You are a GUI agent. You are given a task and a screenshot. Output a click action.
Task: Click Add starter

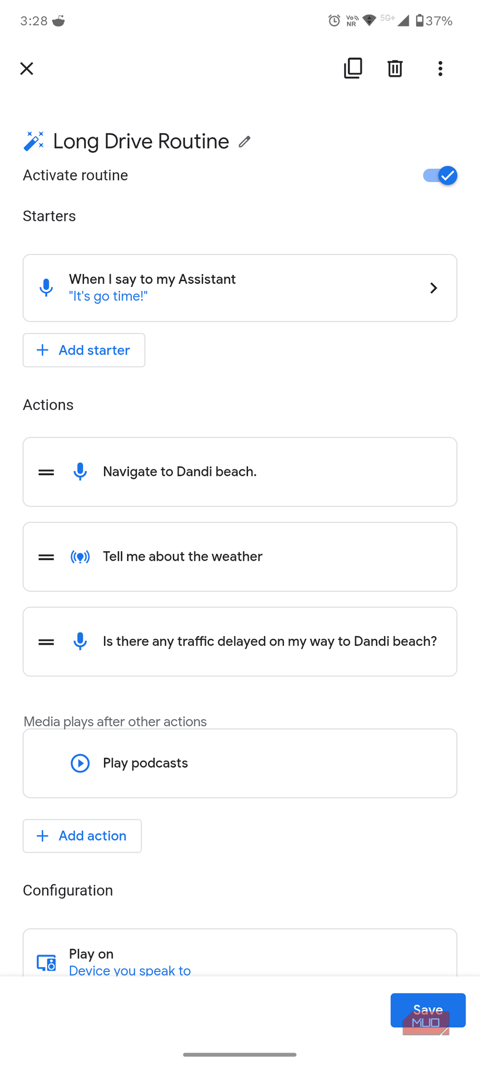tap(83, 350)
